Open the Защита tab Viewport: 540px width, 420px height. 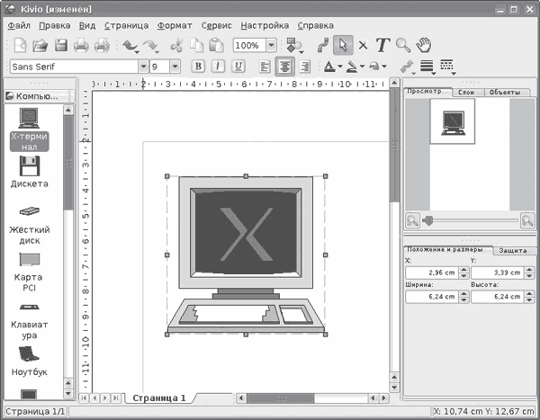(512, 249)
